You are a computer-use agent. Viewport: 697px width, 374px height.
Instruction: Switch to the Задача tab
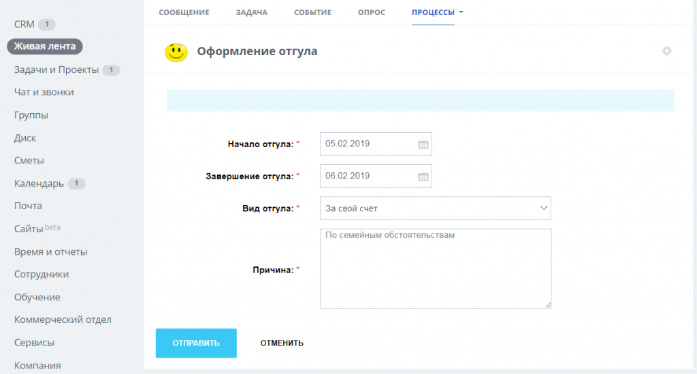(252, 12)
